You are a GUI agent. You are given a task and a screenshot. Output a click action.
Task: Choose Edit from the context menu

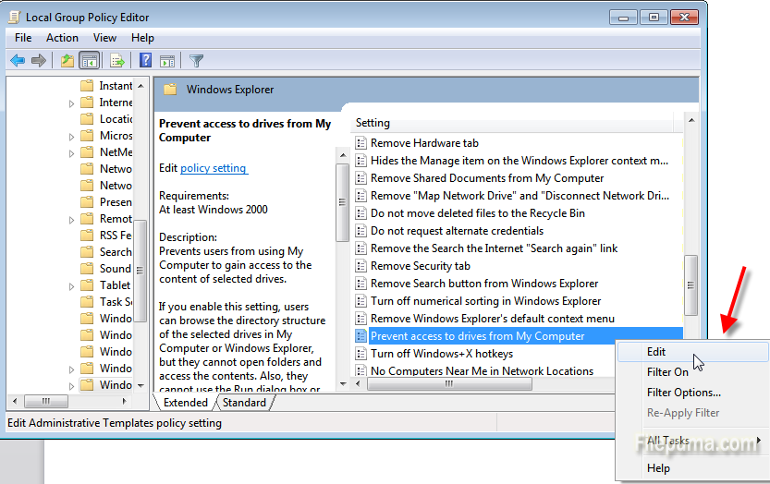[656, 352]
